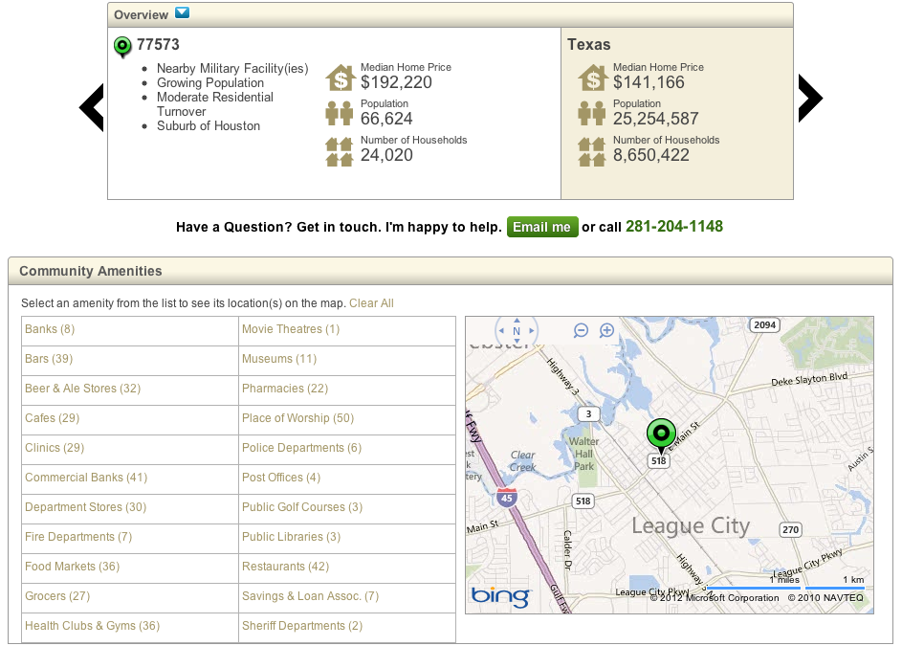Click the Suburb of Houston bullet
The height and width of the screenshot is (646, 902).
209,126
